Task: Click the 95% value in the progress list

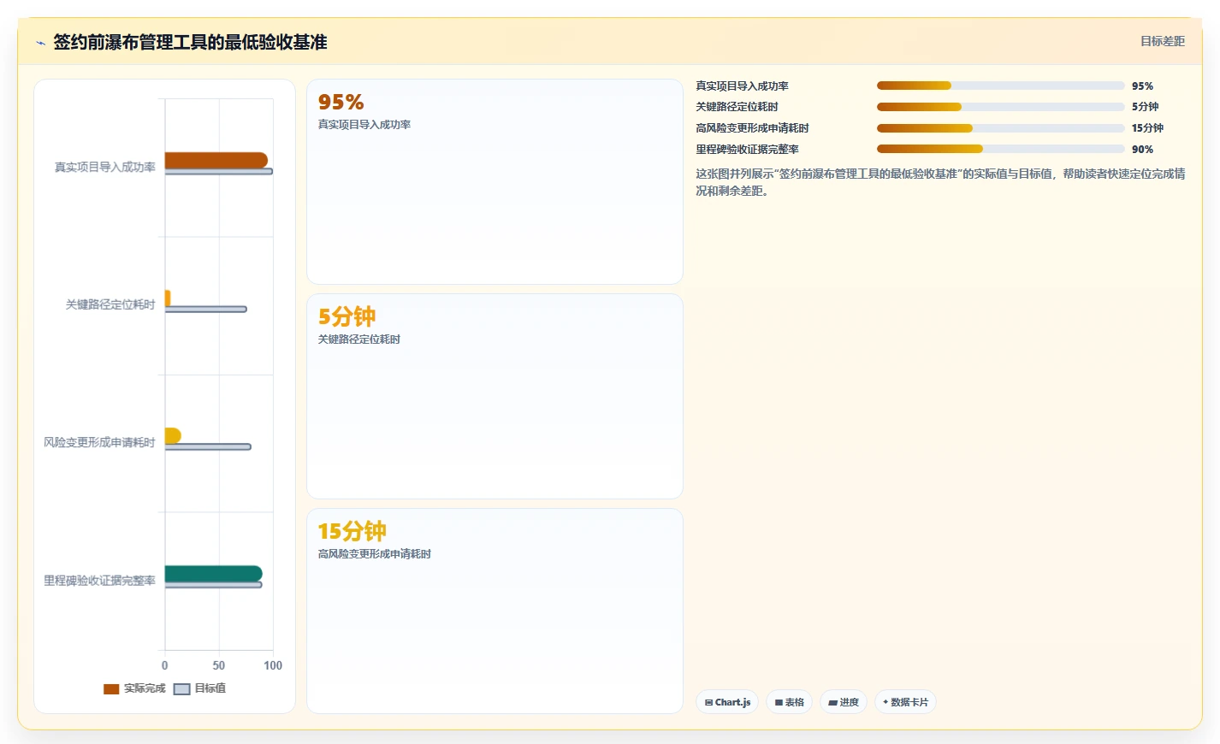Action: point(1142,86)
